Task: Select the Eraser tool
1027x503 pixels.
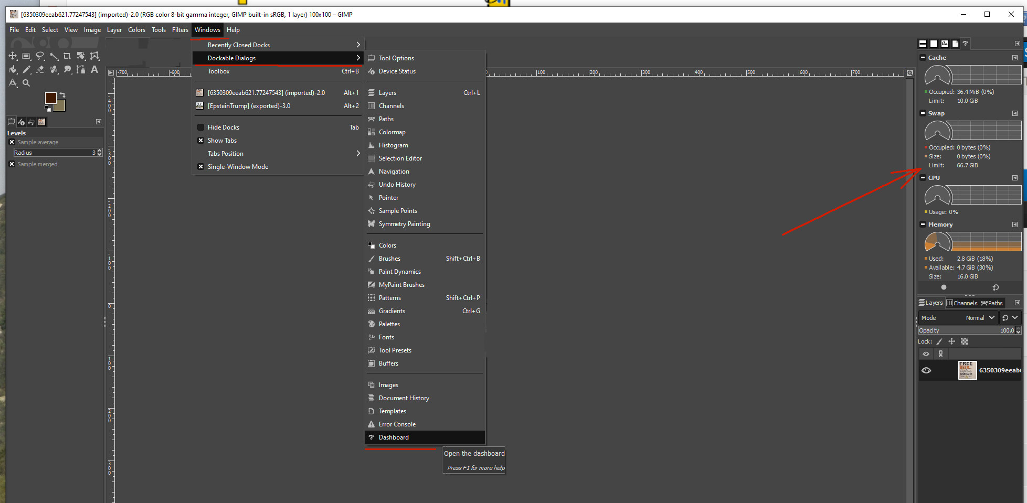Action: 40,69
